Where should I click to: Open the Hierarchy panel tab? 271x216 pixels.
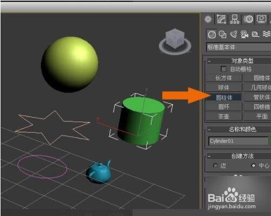235,19
